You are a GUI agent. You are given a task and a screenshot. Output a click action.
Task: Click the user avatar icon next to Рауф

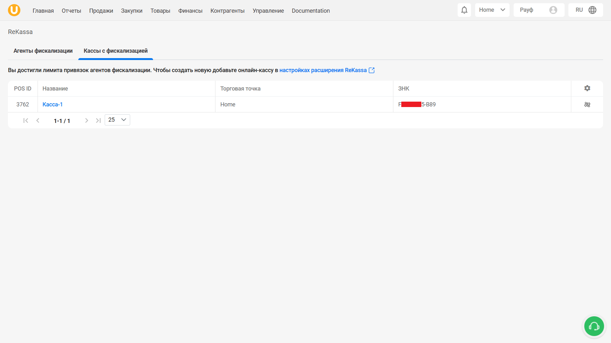click(553, 10)
